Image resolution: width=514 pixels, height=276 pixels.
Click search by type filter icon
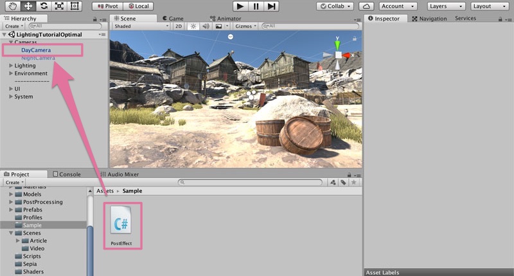point(333,183)
